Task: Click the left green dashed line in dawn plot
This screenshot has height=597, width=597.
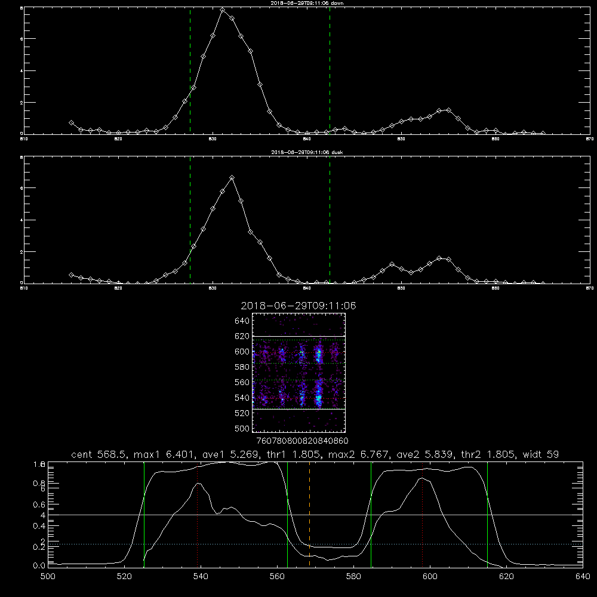Action: (x=190, y=70)
